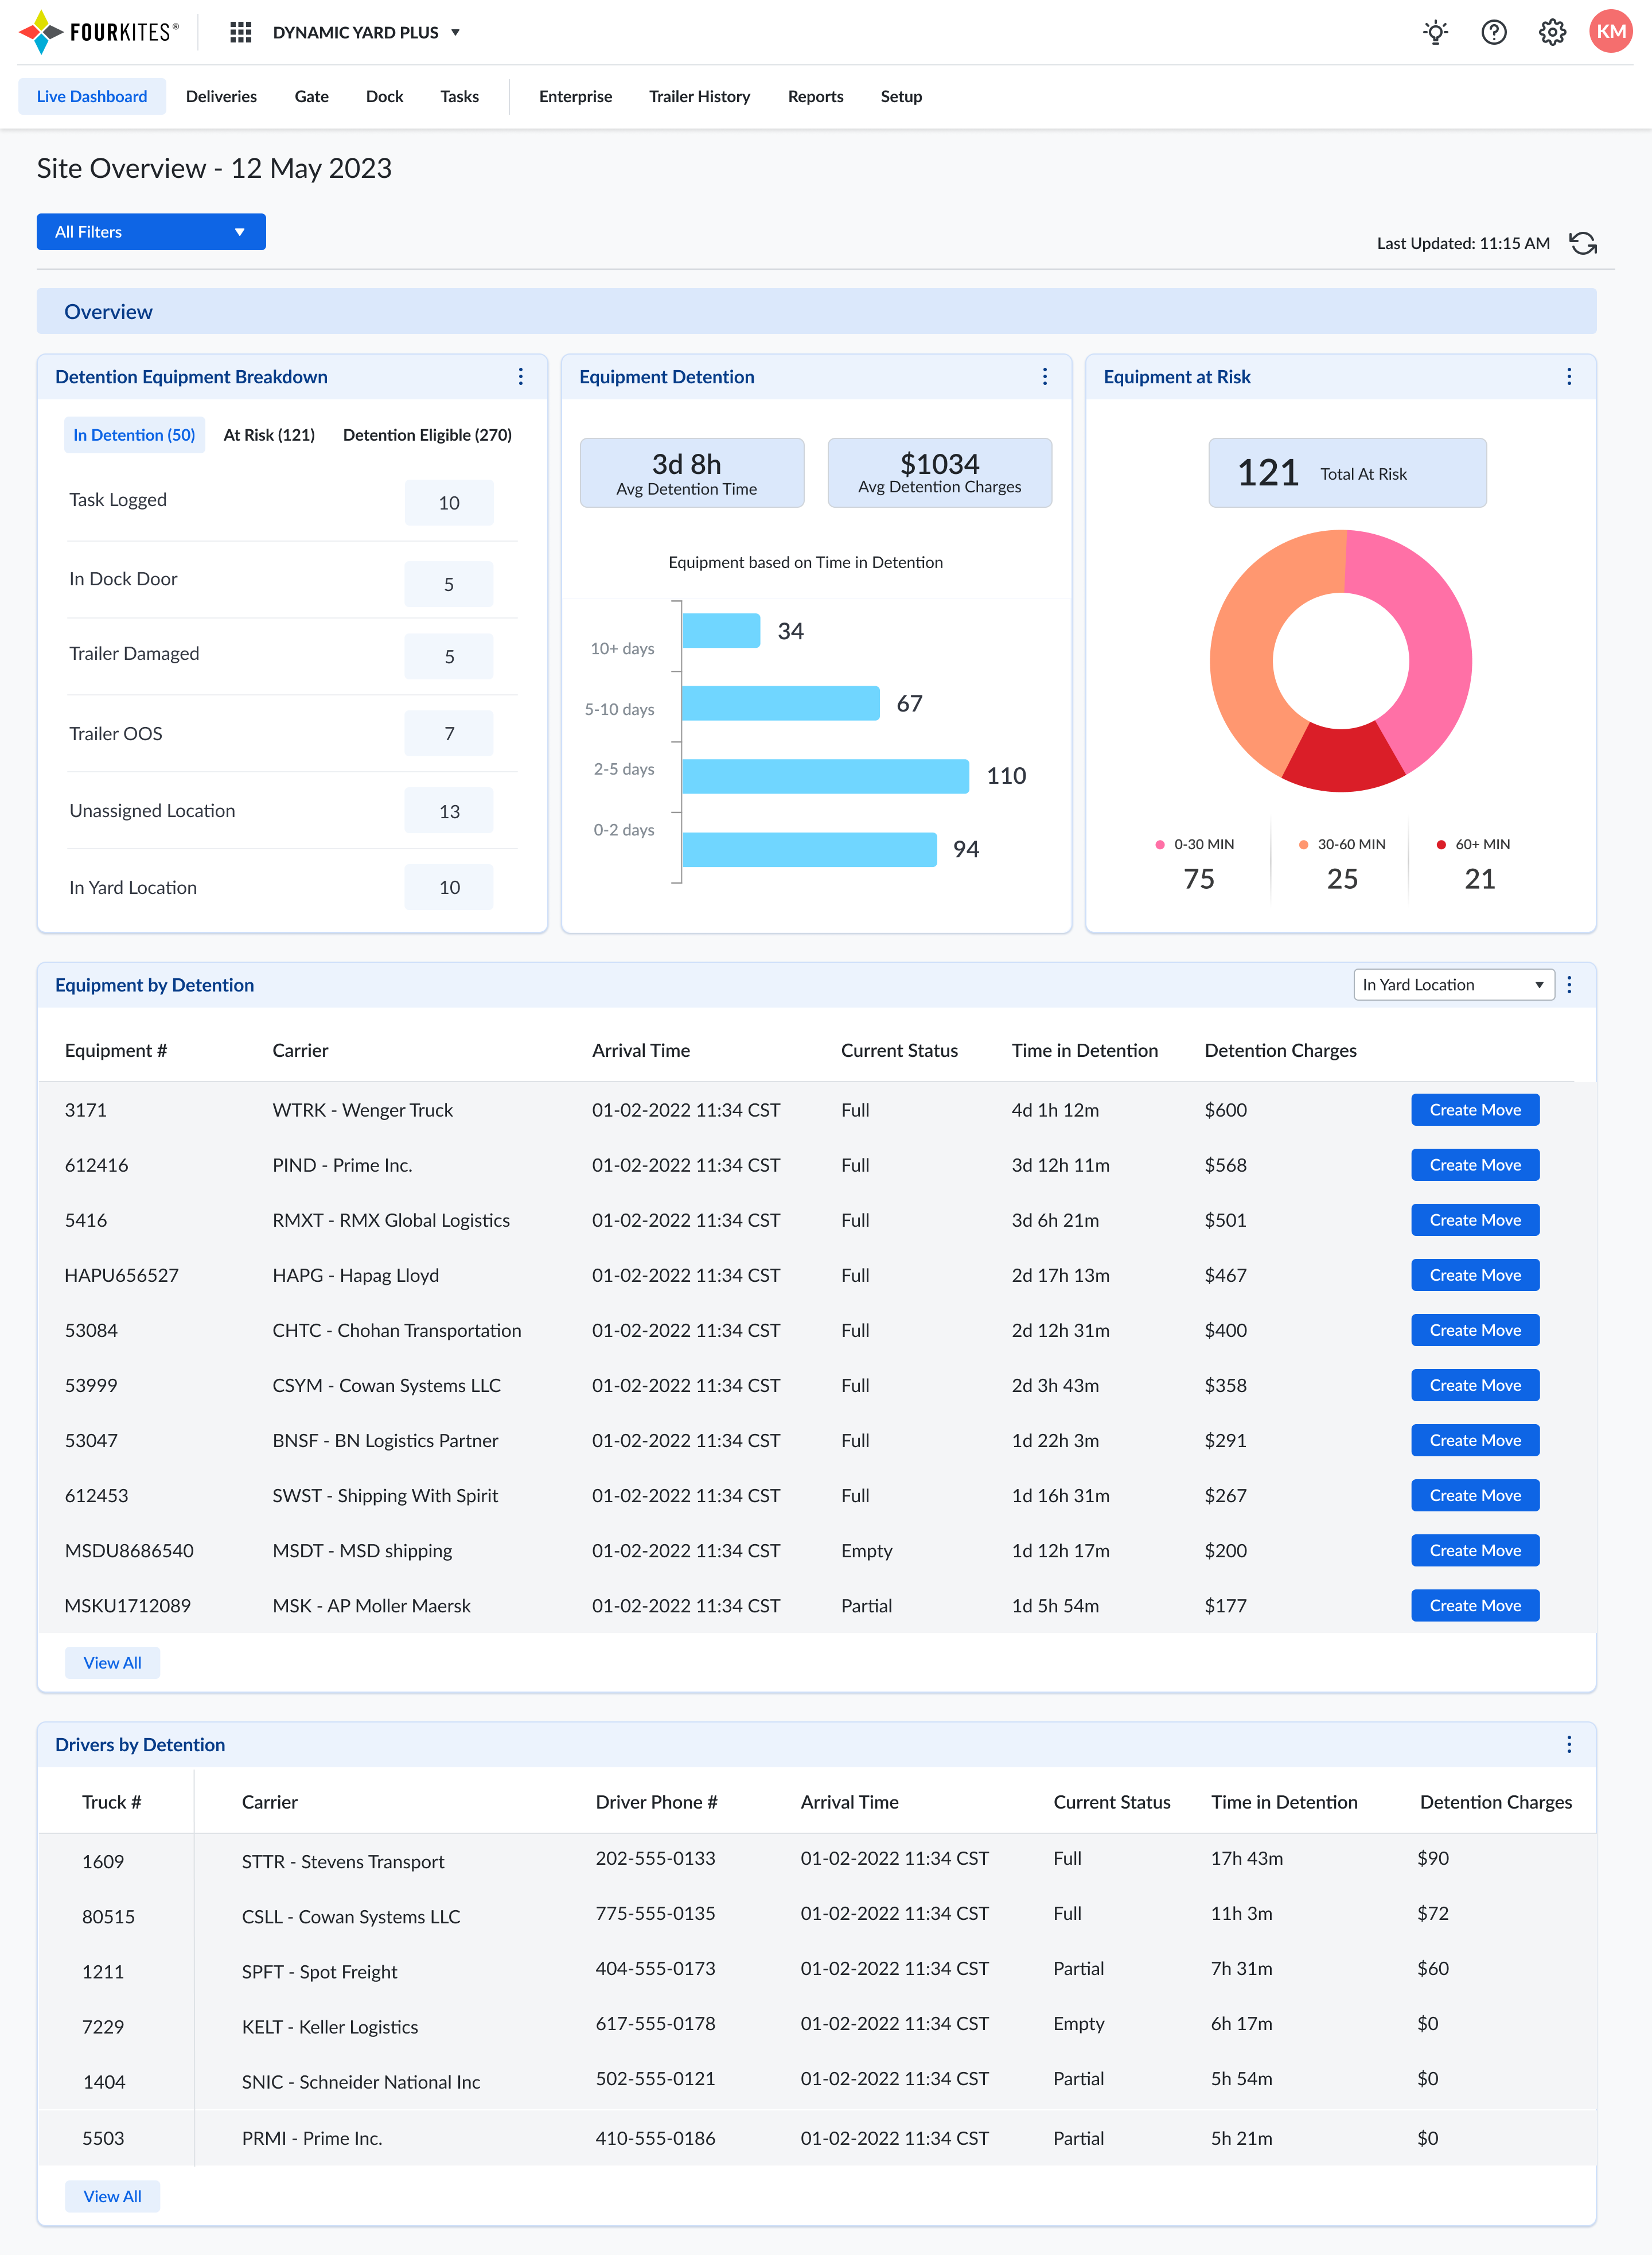Switch to At Risk (121) toggle
This screenshot has width=1652, height=2255.
coord(268,435)
